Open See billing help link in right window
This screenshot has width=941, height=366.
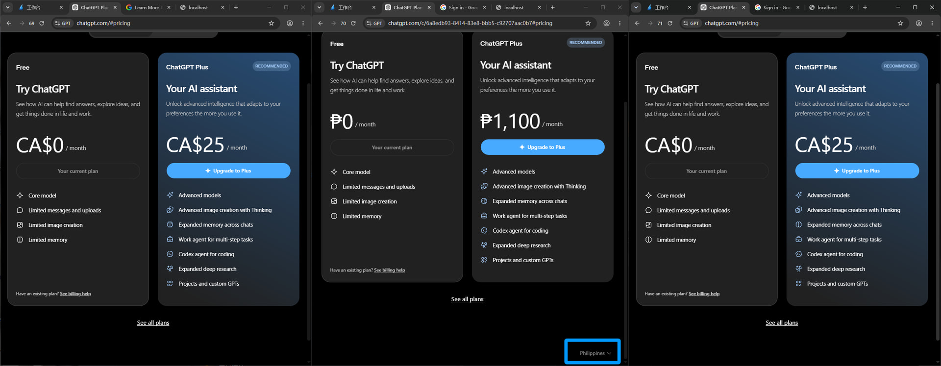[704, 294]
